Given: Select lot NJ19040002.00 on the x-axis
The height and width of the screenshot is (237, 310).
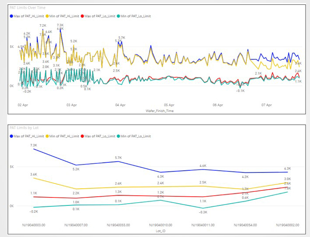Looking at the screenshot, I should [x=287, y=224].
